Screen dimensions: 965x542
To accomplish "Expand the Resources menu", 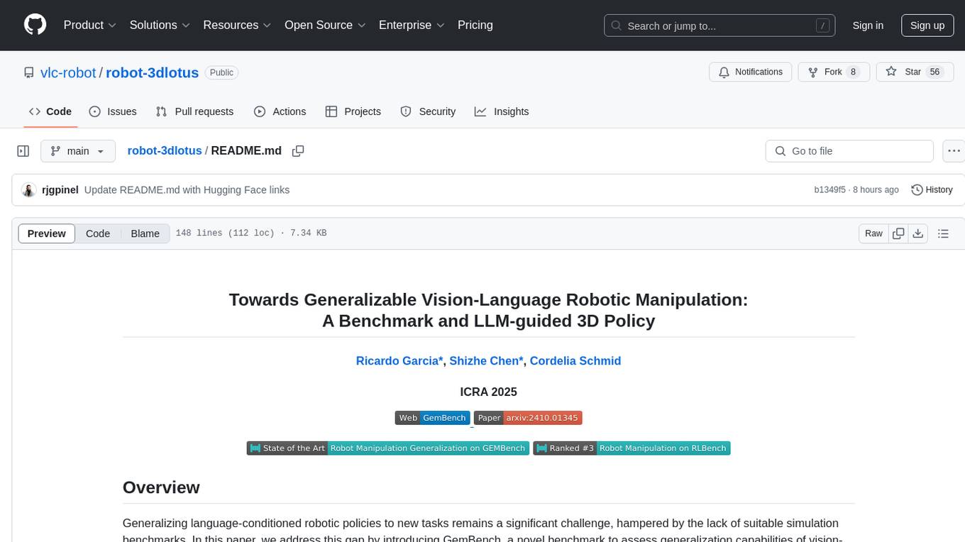I will pyautogui.click(x=237, y=25).
